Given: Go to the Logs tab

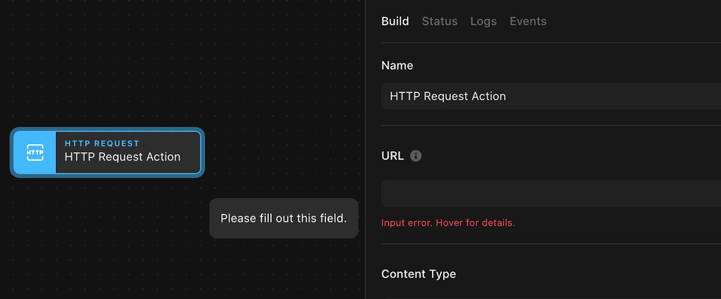Looking at the screenshot, I should [483, 22].
